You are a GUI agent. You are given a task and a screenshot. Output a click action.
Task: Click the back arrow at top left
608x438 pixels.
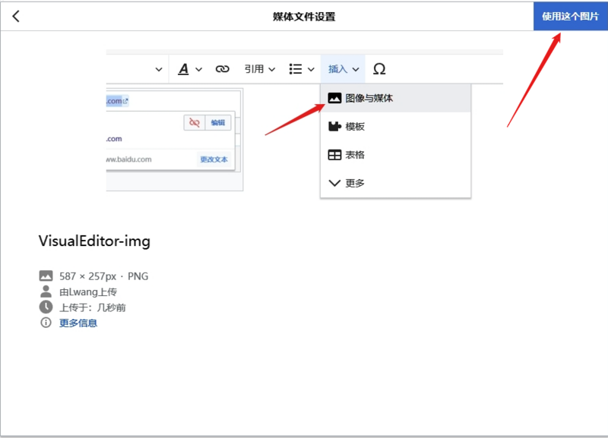(x=15, y=14)
